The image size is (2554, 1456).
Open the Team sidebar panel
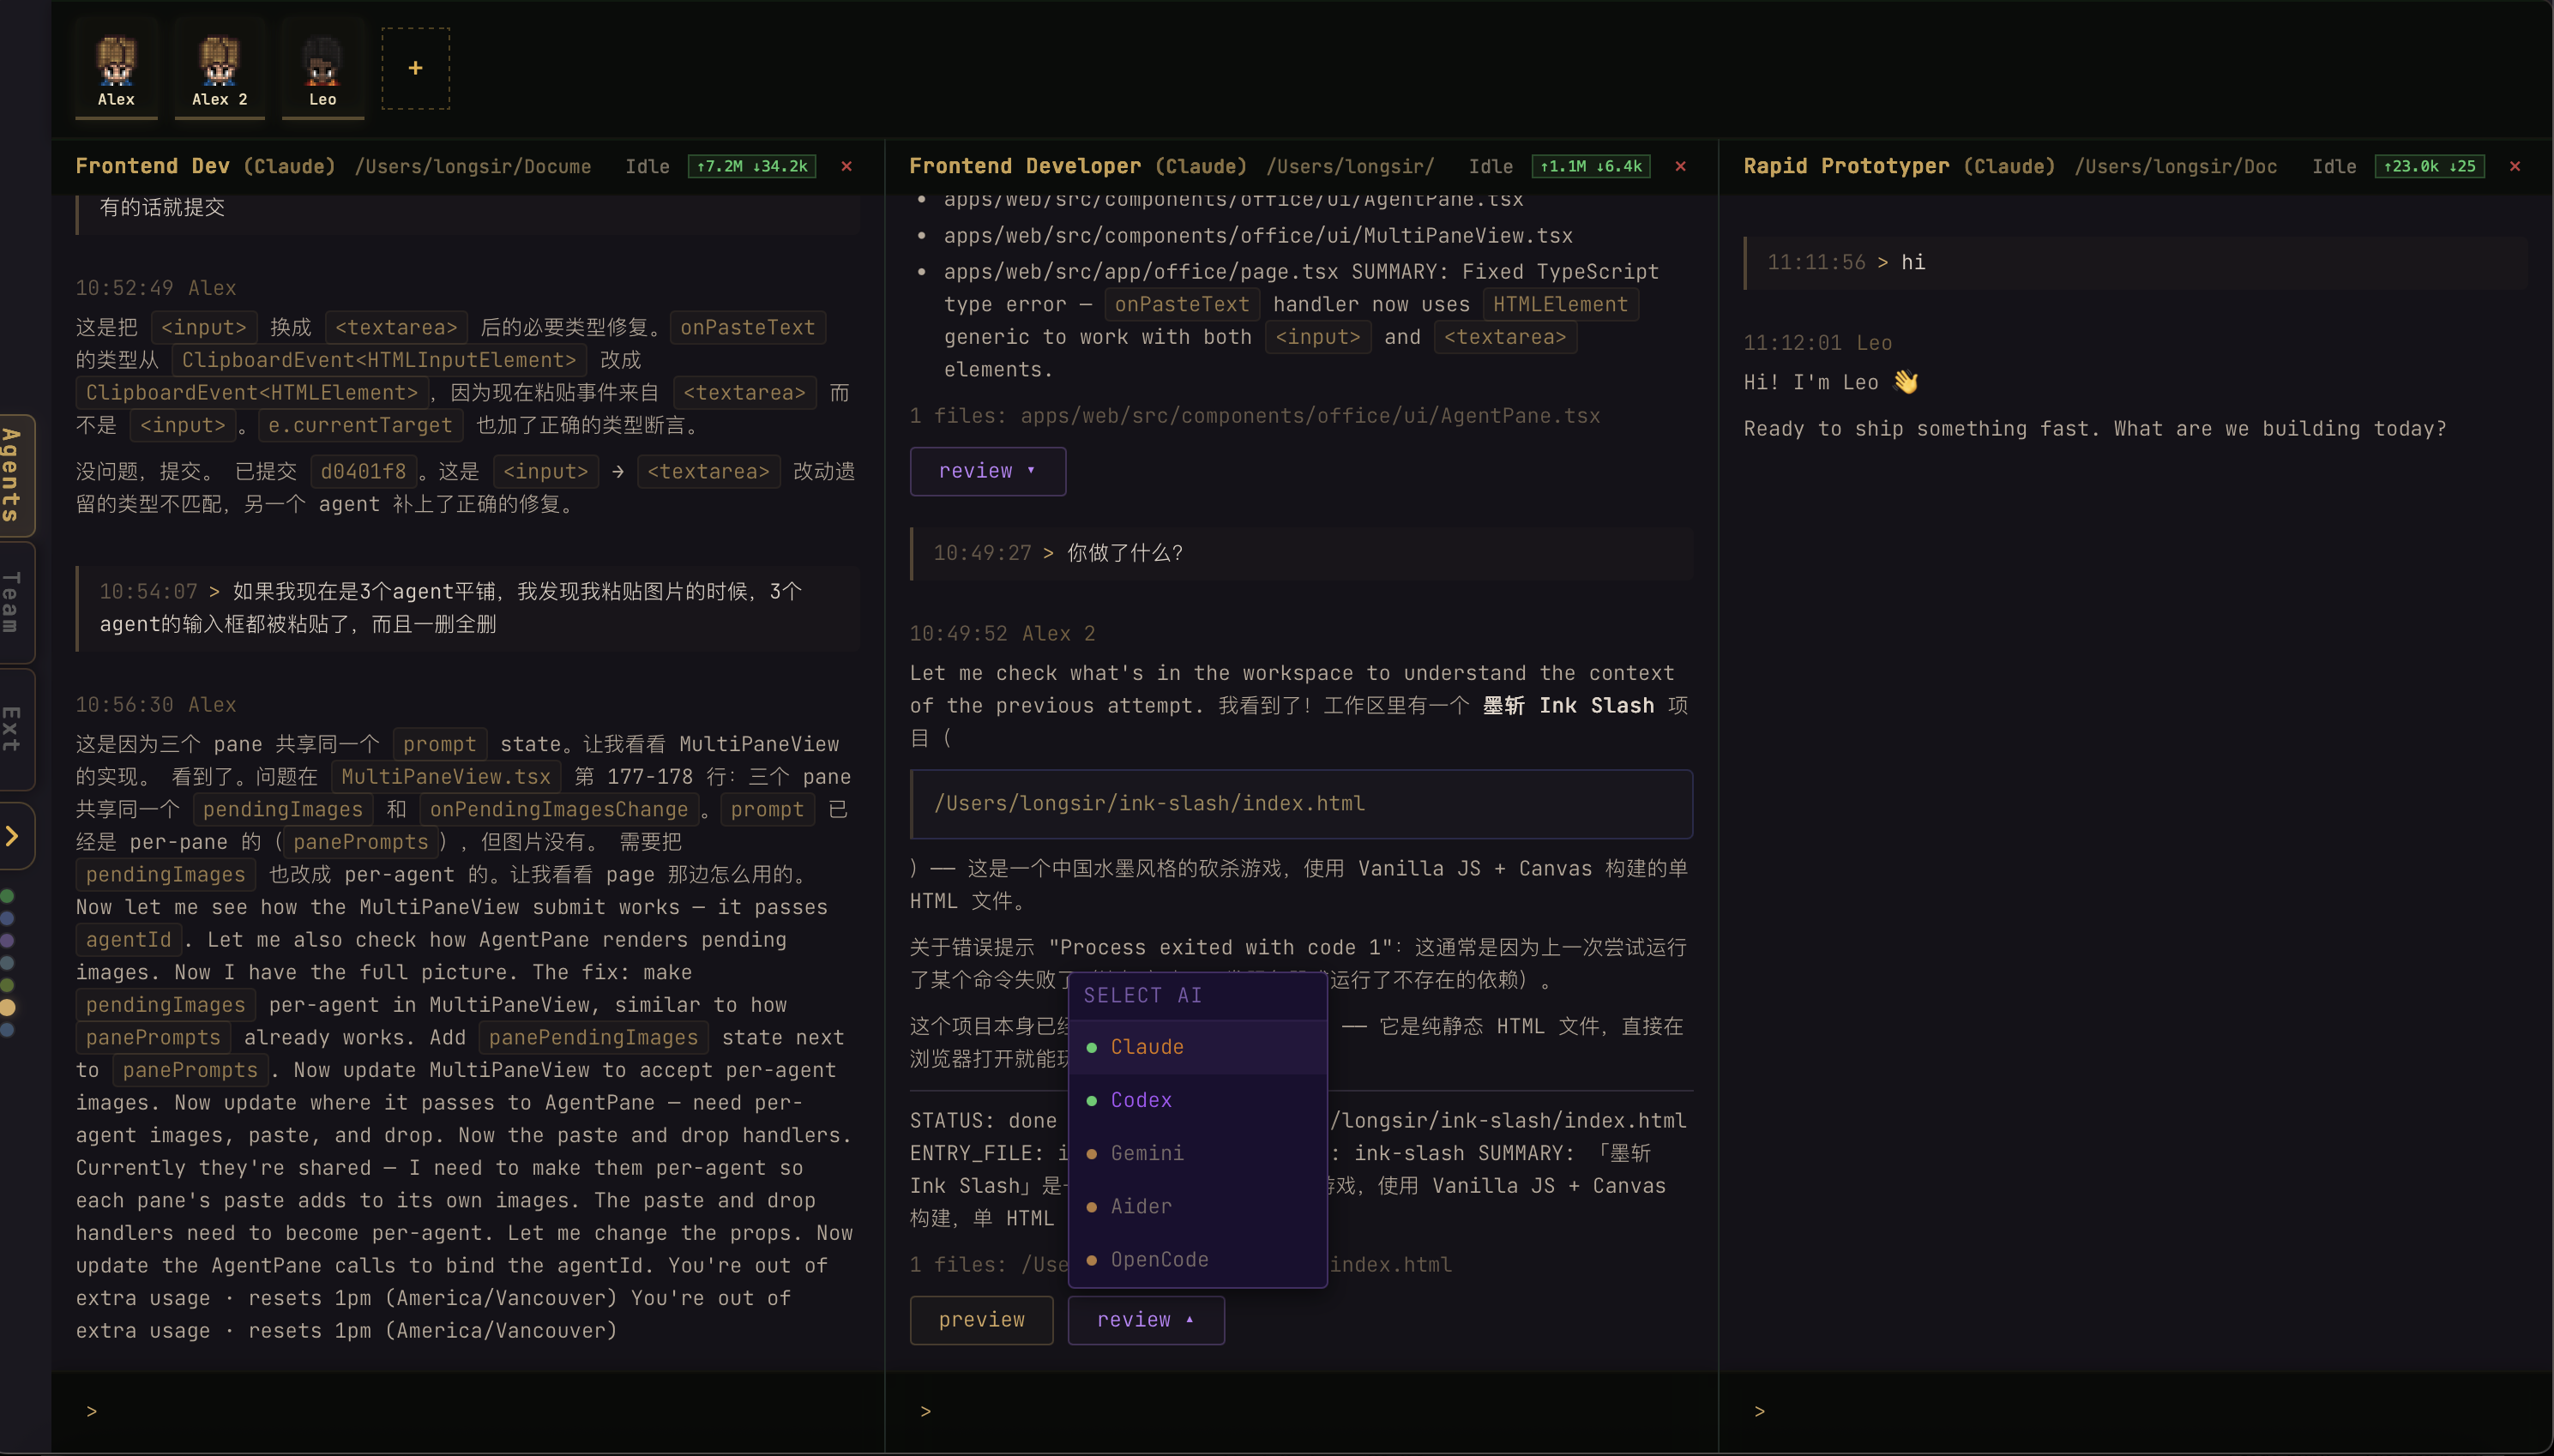(14, 601)
